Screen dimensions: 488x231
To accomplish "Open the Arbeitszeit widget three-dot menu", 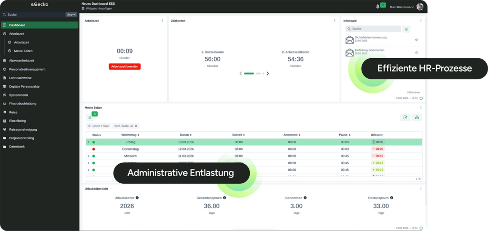I will (162, 21).
